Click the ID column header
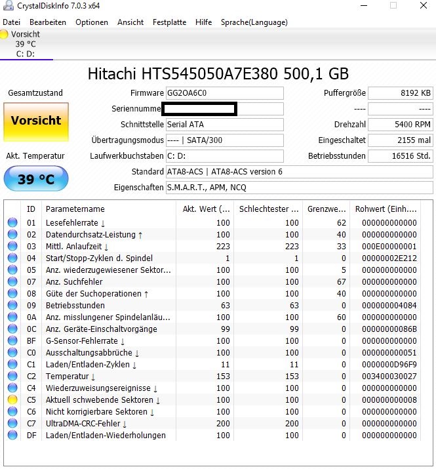This screenshot has height=469, width=436. tap(31, 209)
